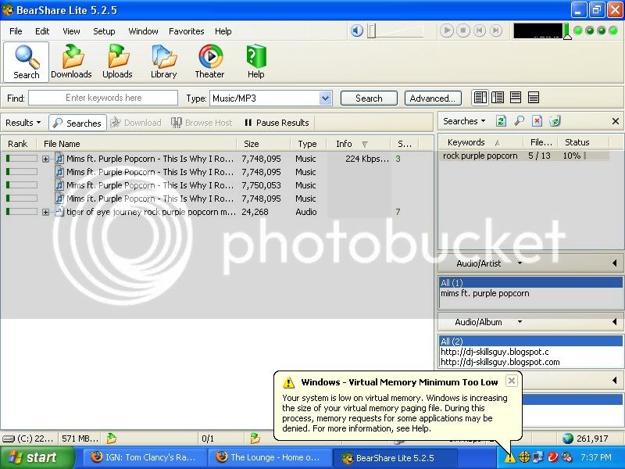Select rock purple popcorn search entry
The image size is (625, 469).
coord(525,156)
